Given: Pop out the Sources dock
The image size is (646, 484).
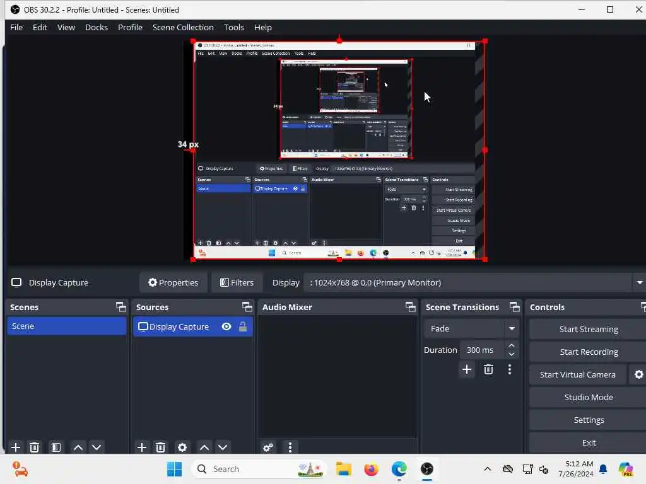Looking at the screenshot, I should click(x=247, y=307).
